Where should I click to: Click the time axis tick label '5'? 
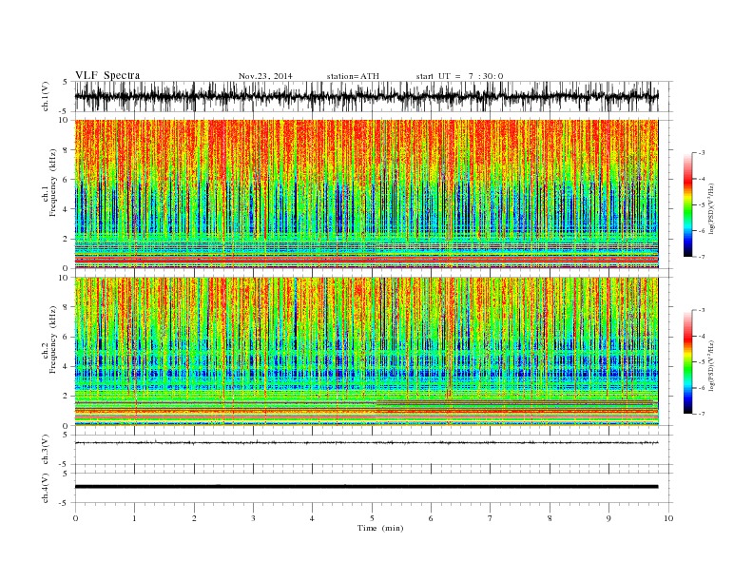pyautogui.click(x=372, y=518)
